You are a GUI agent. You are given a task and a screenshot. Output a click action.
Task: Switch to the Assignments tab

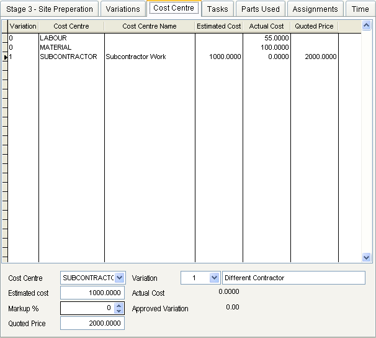point(315,9)
